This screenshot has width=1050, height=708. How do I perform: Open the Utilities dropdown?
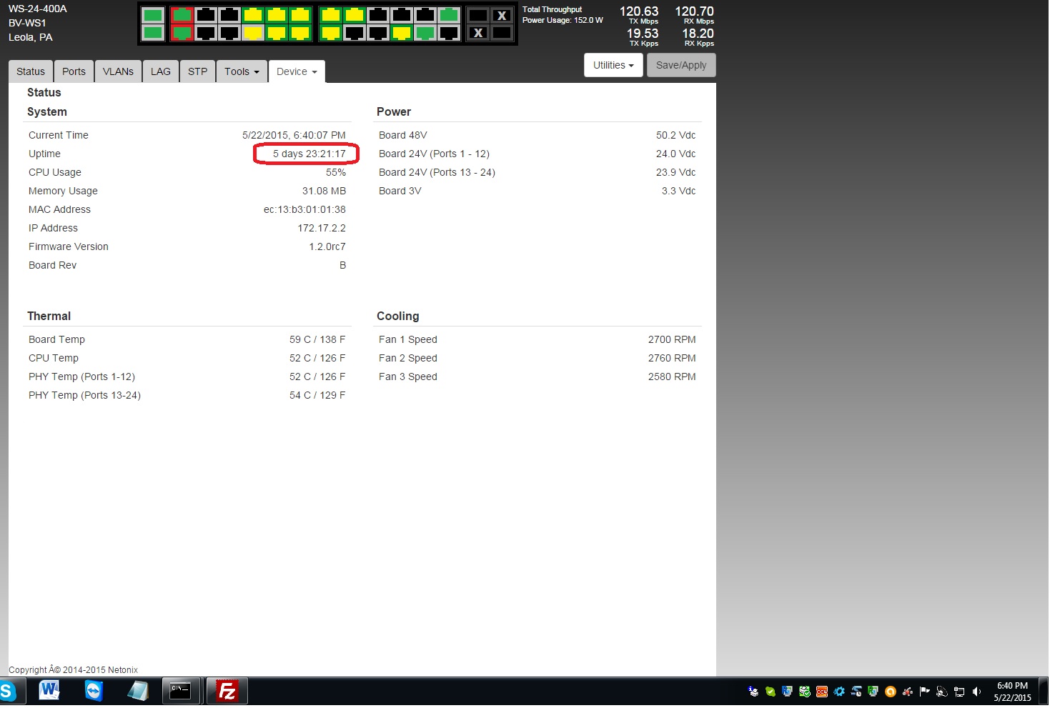(613, 65)
